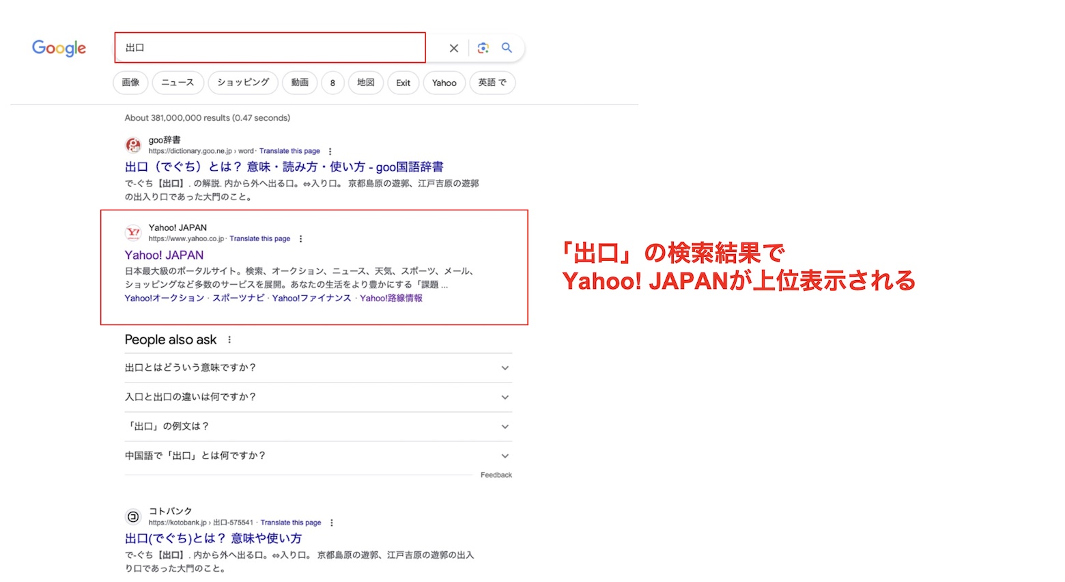Open the goo国語辞書 出口 result title
Screen dimensions: 1065x582
click(x=284, y=167)
